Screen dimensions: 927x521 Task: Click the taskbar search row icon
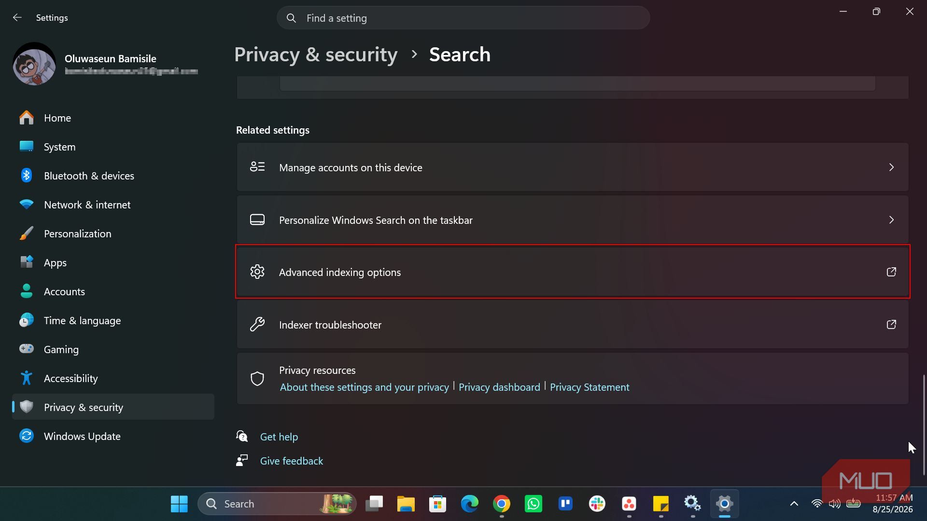pyautogui.click(x=257, y=220)
